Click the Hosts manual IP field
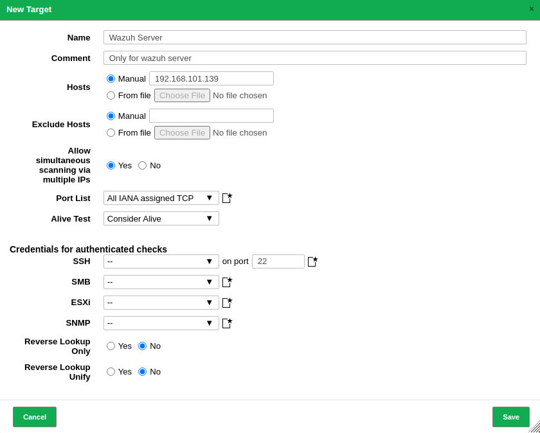This screenshot has width=540, height=433. coord(212,78)
